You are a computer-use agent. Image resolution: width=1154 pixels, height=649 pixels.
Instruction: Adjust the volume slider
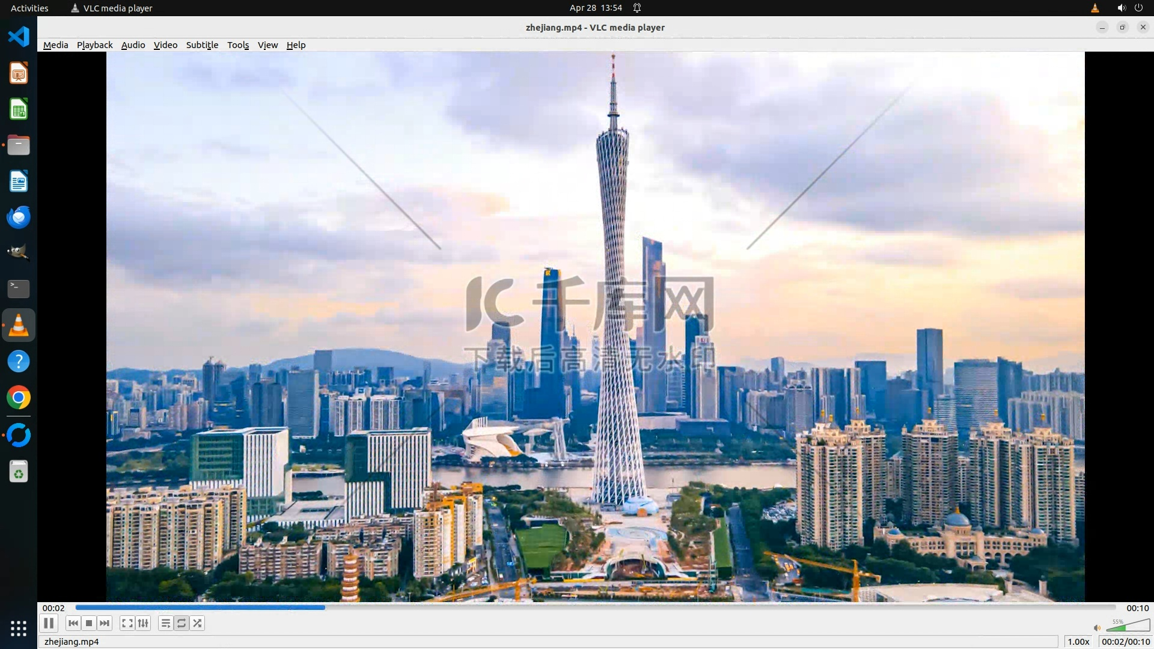[1128, 626]
